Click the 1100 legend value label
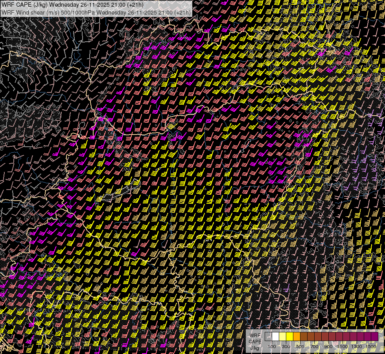This screenshot has width=385, height=354. click(x=342, y=347)
